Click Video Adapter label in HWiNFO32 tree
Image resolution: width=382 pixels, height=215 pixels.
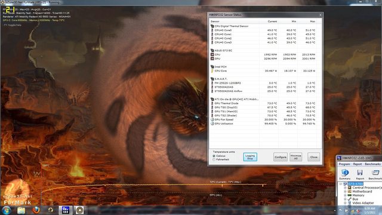[363, 203]
